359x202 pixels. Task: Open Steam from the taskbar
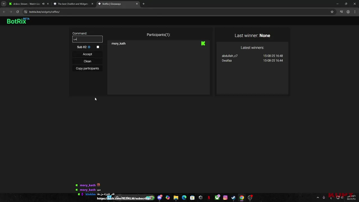tap(233, 198)
